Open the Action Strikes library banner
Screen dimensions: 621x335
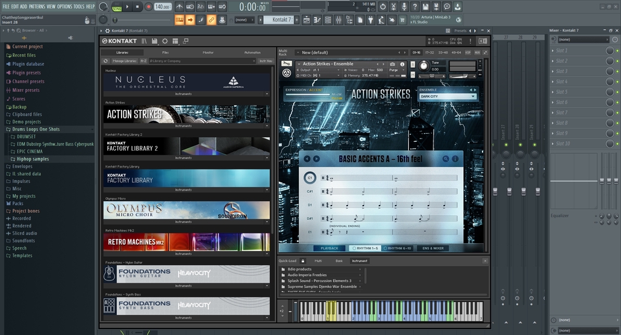coord(186,114)
